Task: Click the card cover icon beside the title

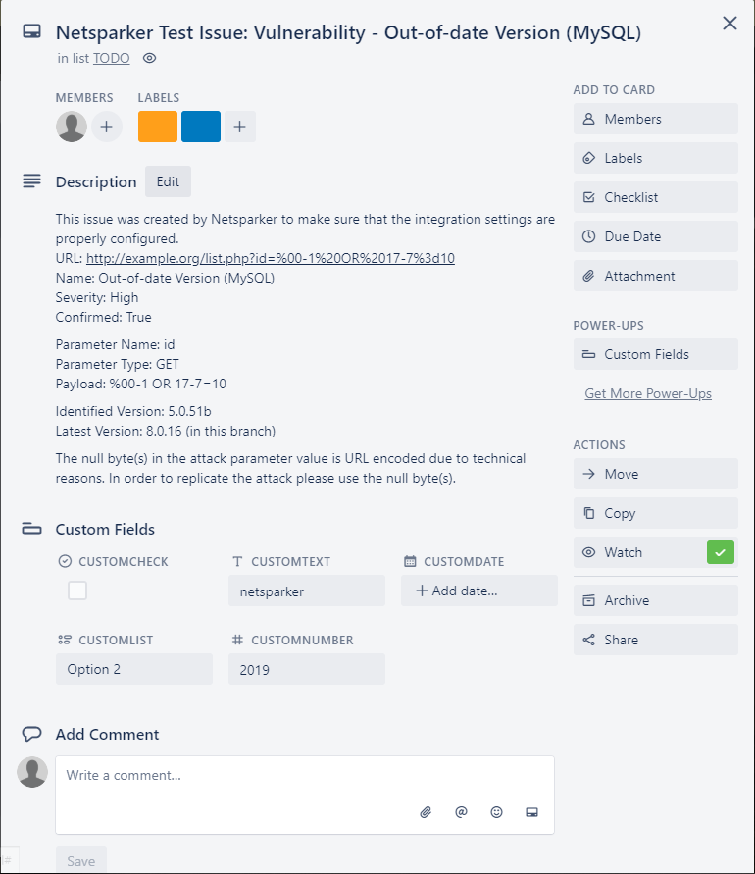Action: tap(30, 30)
